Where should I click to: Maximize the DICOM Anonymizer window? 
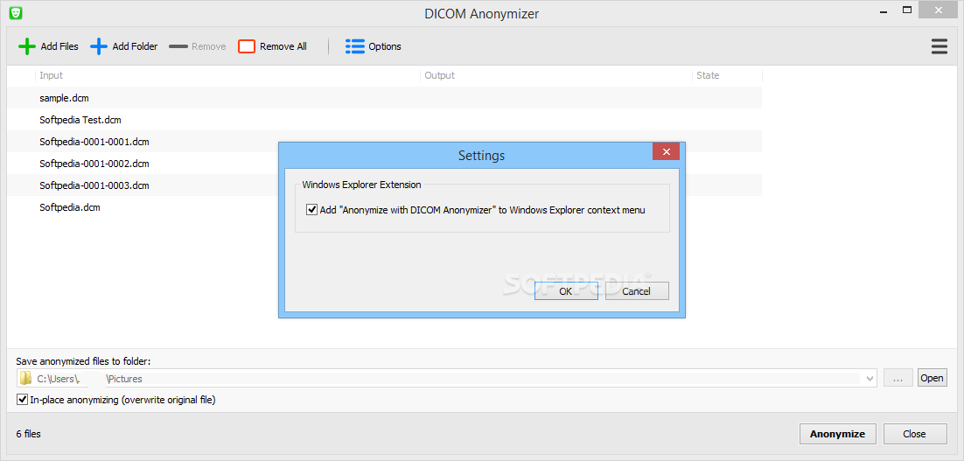click(907, 10)
